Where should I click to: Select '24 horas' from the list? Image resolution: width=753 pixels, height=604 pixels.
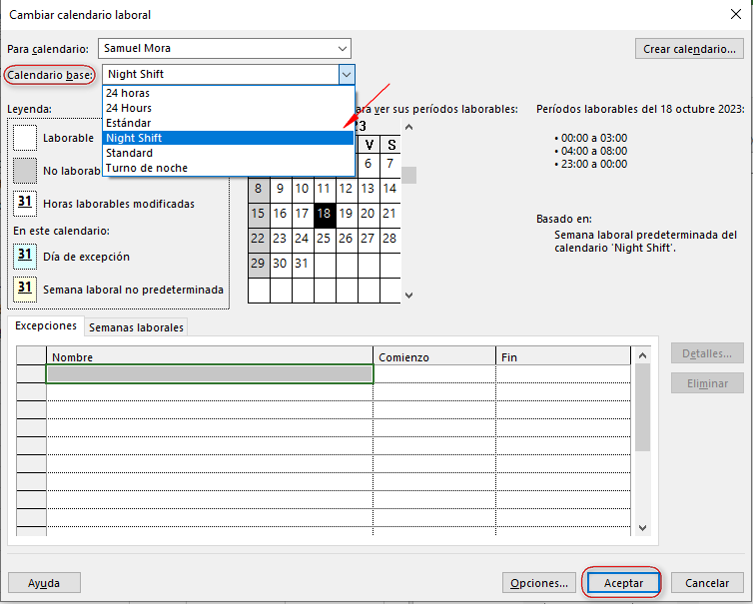(128, 93)
